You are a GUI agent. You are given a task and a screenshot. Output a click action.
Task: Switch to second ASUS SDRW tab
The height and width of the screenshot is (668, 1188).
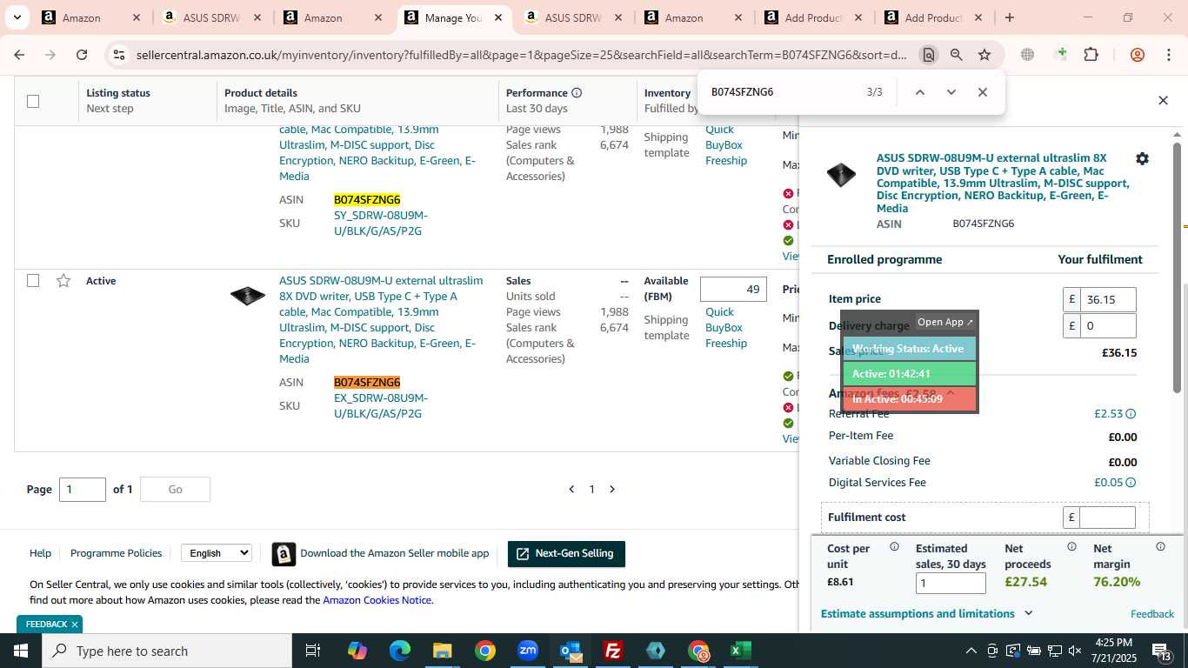point(575,17)
